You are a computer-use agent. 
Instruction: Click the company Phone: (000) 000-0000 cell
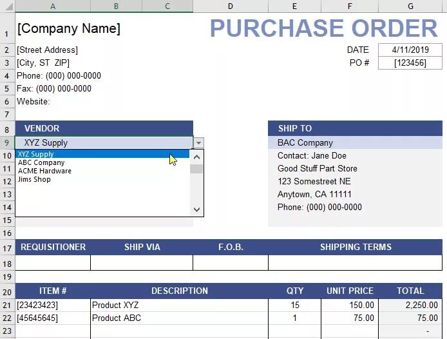tap(59, 75)
